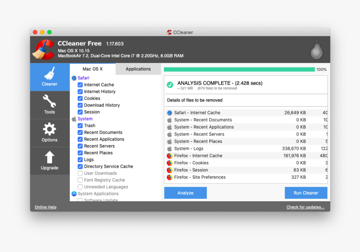Viewport: 360px width, 252px height.
Task: Click the 161,976 KB size value
Action: 295,156
